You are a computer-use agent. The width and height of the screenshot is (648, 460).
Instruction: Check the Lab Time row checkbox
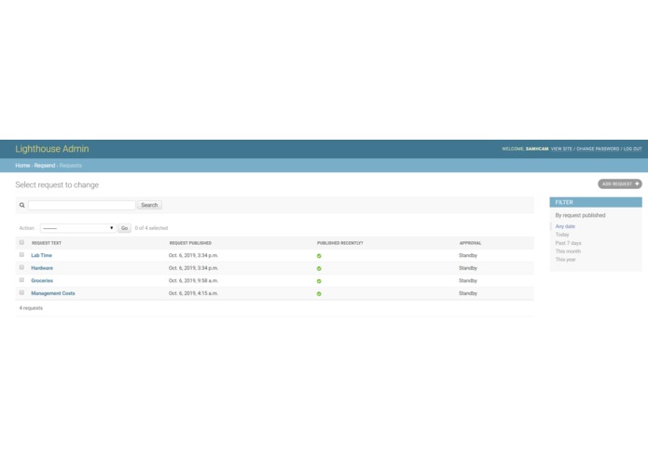coord(21,255)
